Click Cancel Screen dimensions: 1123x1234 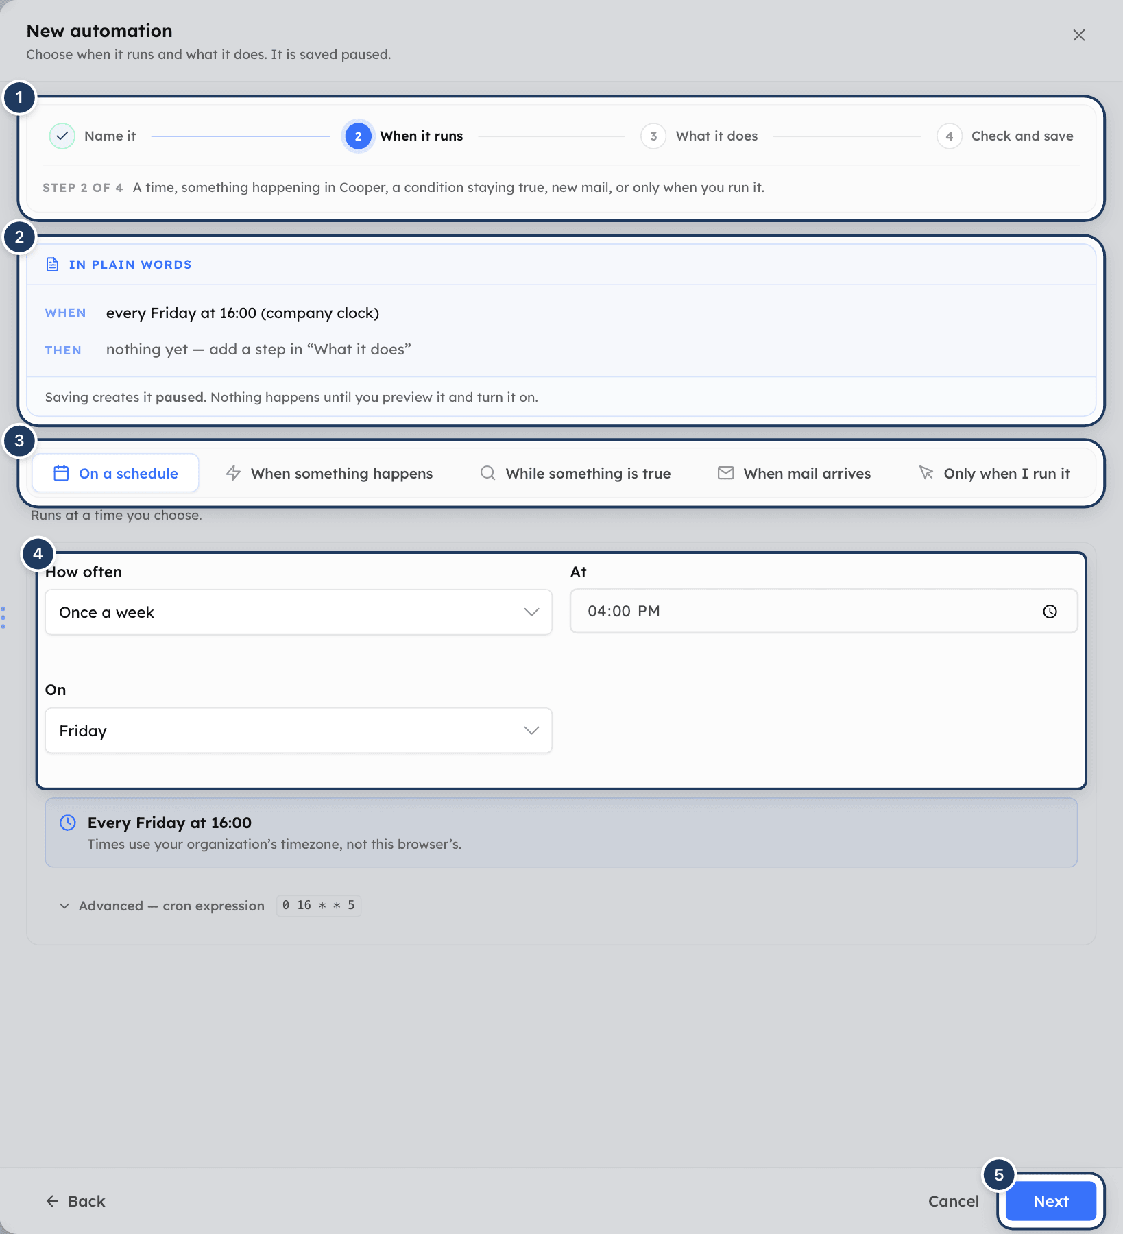pyautogui.click(x=953, y=1201)
